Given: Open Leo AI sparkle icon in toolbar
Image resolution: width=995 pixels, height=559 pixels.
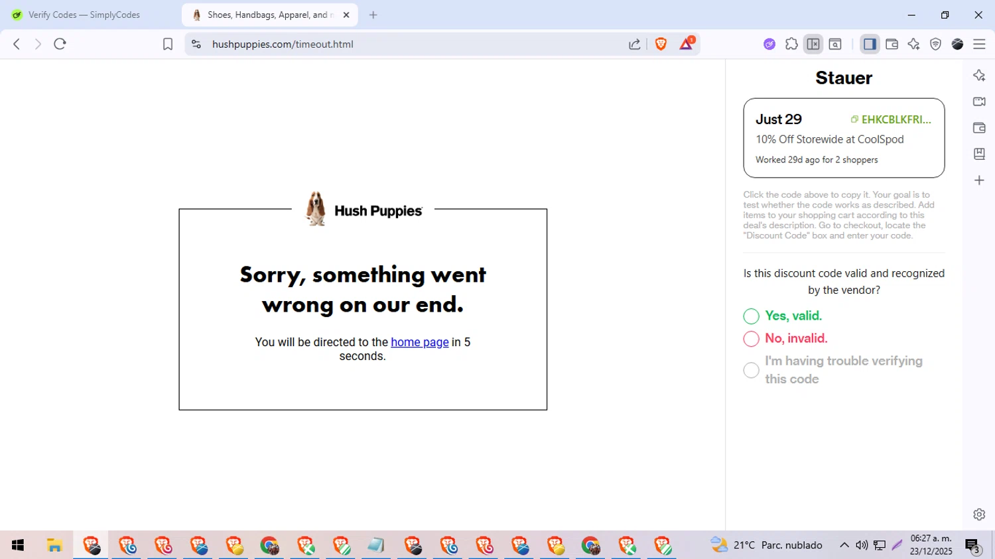Looking at the screenshot, I should point(913,44).
